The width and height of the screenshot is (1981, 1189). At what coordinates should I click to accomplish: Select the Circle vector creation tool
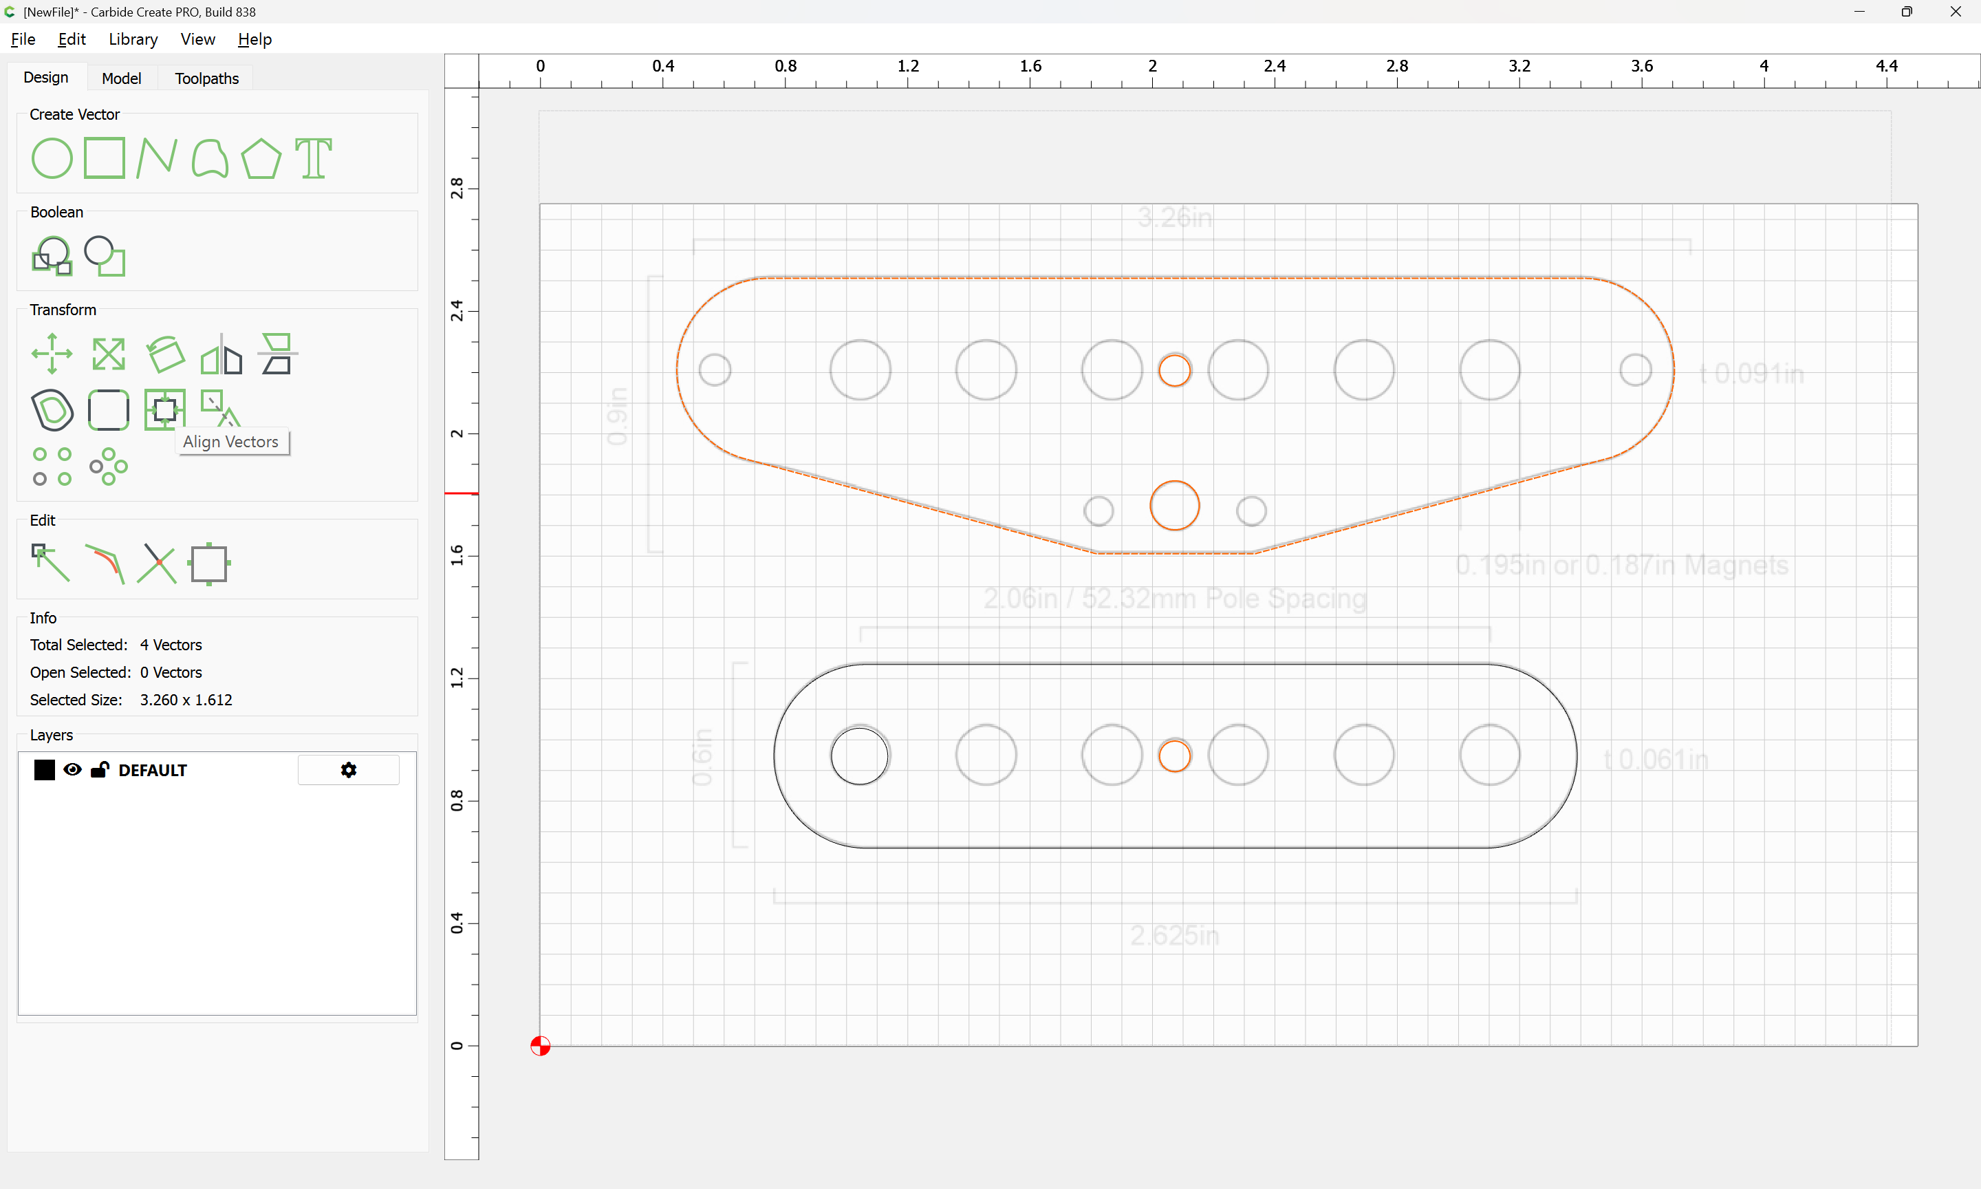pos(52,158)
